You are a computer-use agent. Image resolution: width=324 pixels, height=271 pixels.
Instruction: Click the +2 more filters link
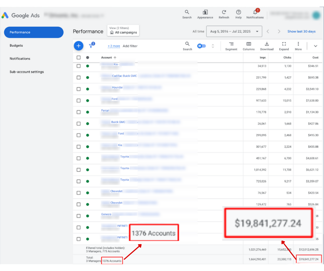(x=114, y=46)
